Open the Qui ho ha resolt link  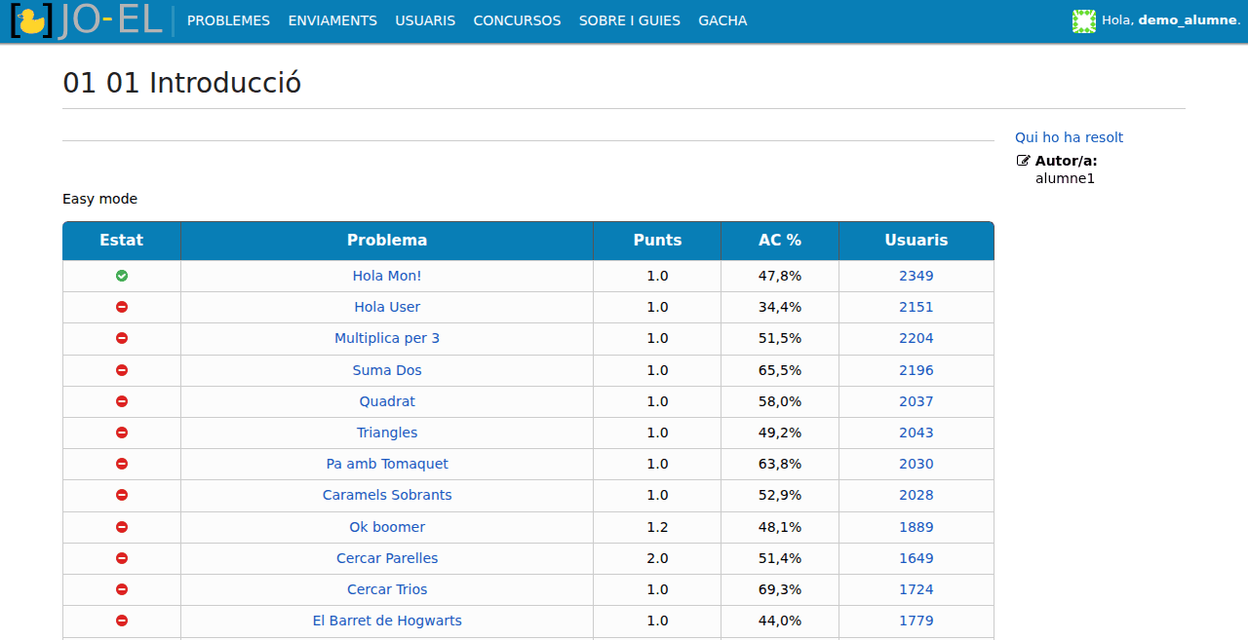[x=1069, y=137]
